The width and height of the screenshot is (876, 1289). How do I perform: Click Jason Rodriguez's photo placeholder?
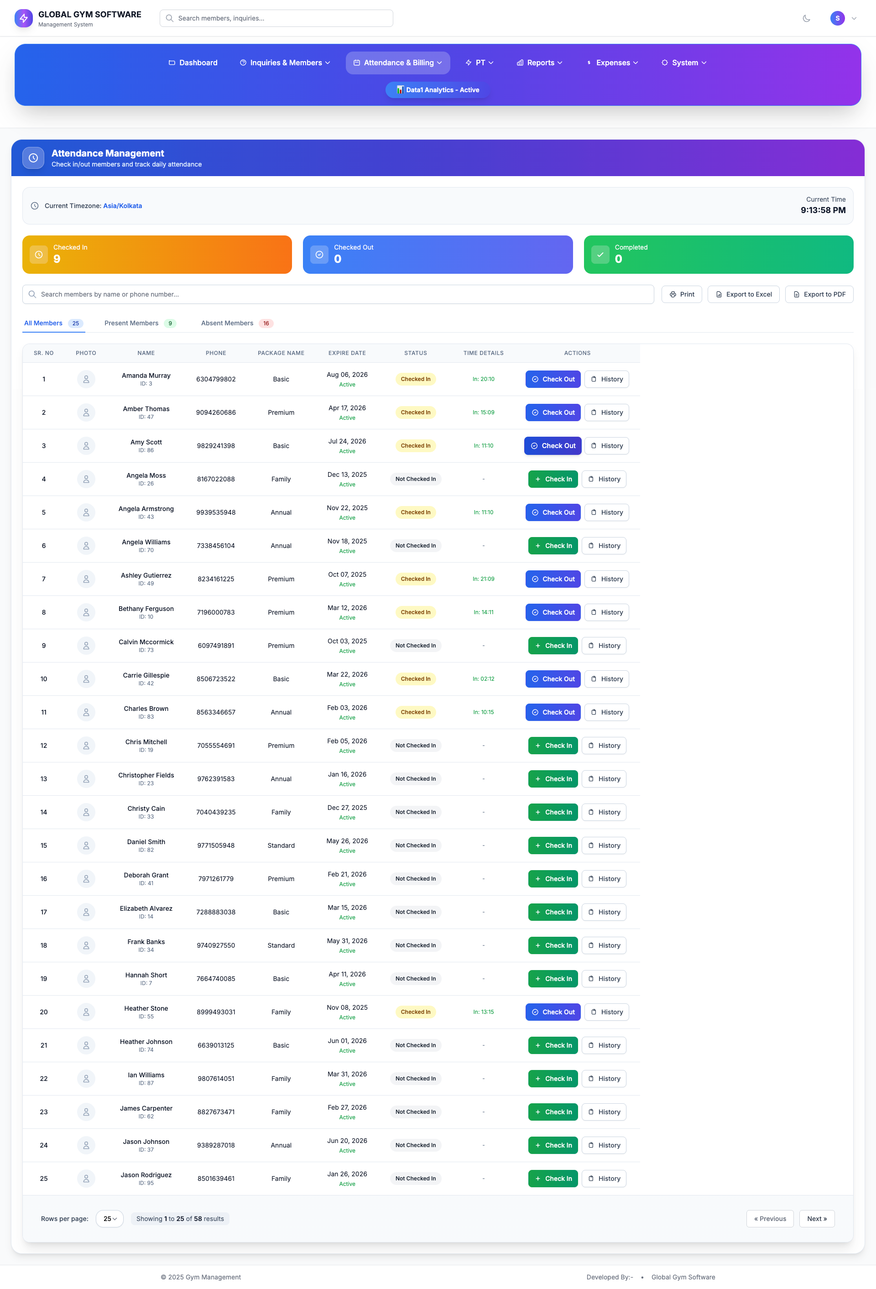pos(86,1179)
